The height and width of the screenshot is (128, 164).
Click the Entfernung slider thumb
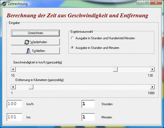pyautogui.click(x=31, y=87)
